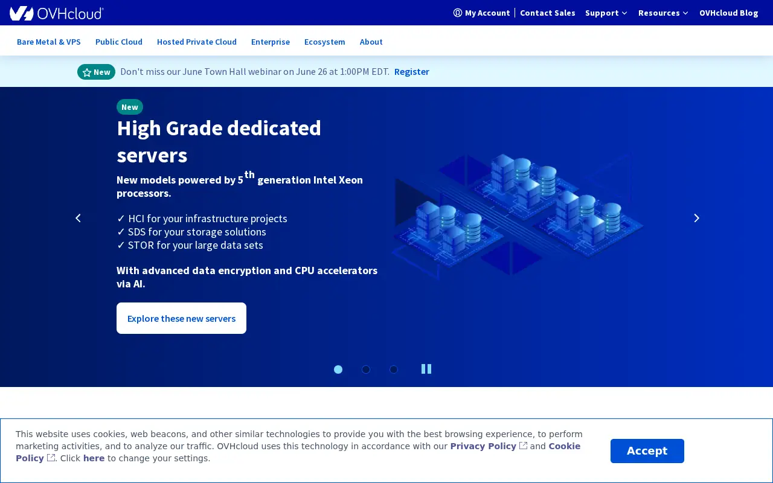This screenshot has height=483, width=773.
Task: Expand the Support dropdown menu
Action: click(606, 13)
